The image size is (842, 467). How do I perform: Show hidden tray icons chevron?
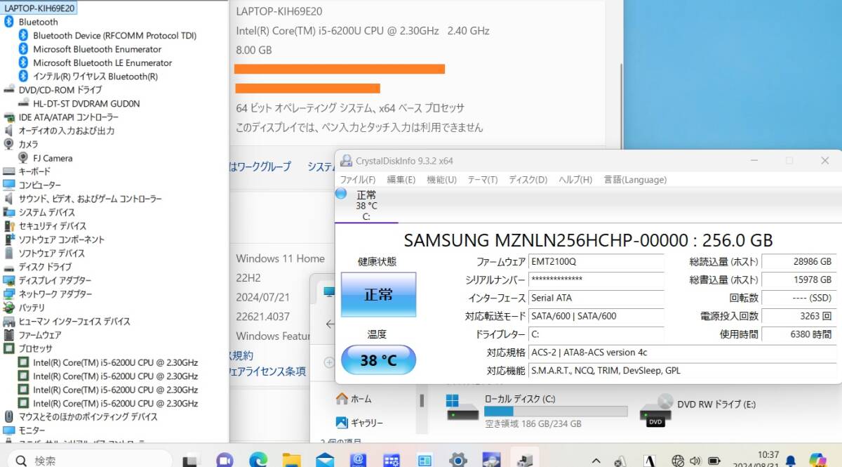596,461
